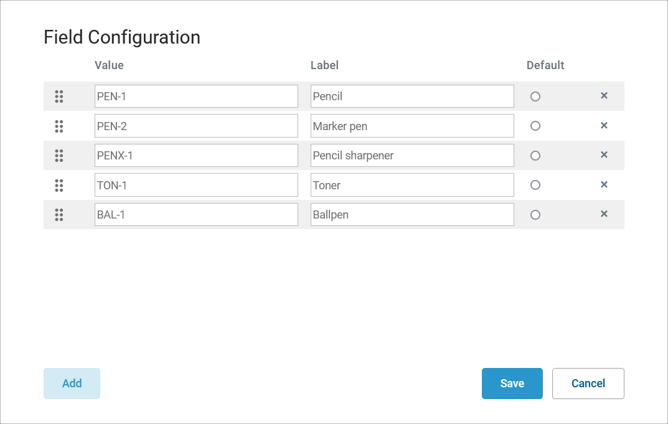Cancel the field configuration dialog
Image resolution: width=668 pixels, height=424 pixels.
[x=588, y=384]
